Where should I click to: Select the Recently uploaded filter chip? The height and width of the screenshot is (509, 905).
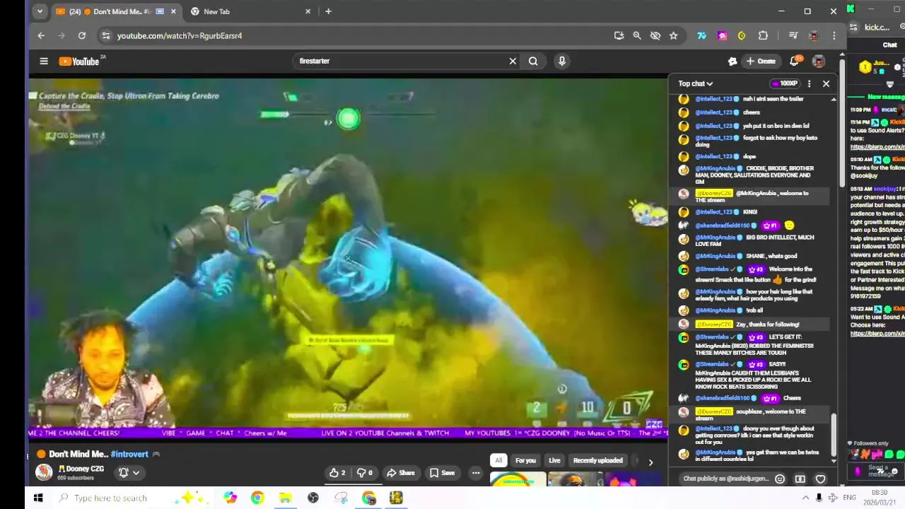(x=597, y=460)
